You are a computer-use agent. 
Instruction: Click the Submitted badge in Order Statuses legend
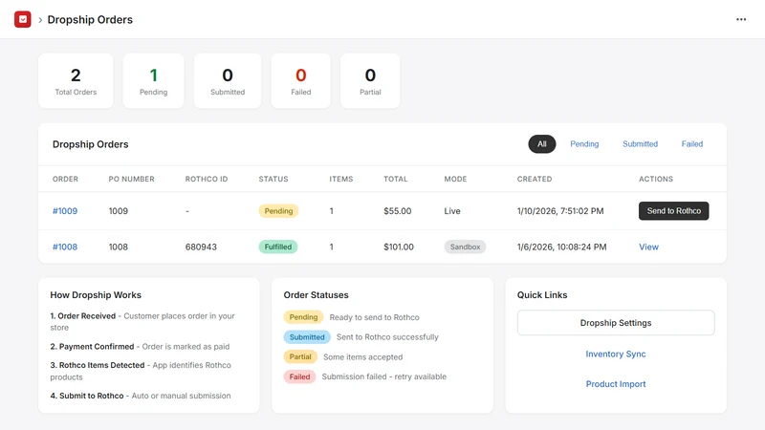pyautogui.click(x=307, y=337)
